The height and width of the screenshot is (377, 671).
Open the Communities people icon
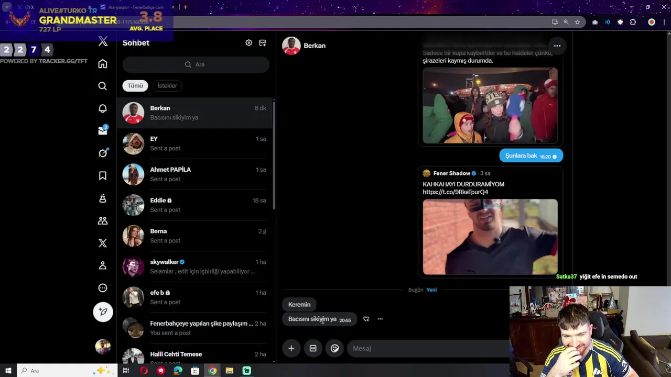pos(103,221)
